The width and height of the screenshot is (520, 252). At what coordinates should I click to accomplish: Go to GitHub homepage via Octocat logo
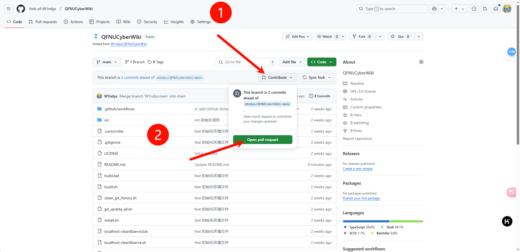point(21,9)
